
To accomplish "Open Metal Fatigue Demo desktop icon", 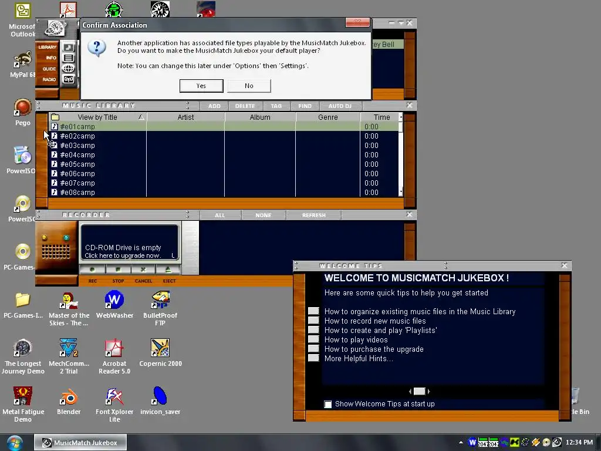I will pyautogui.click(x=23, y=404).
